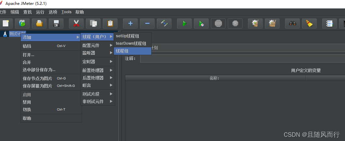The height and width of the screenshot is (141, 345).
Task: Click the test plan flask icon in tree
Action: (5, 34)
